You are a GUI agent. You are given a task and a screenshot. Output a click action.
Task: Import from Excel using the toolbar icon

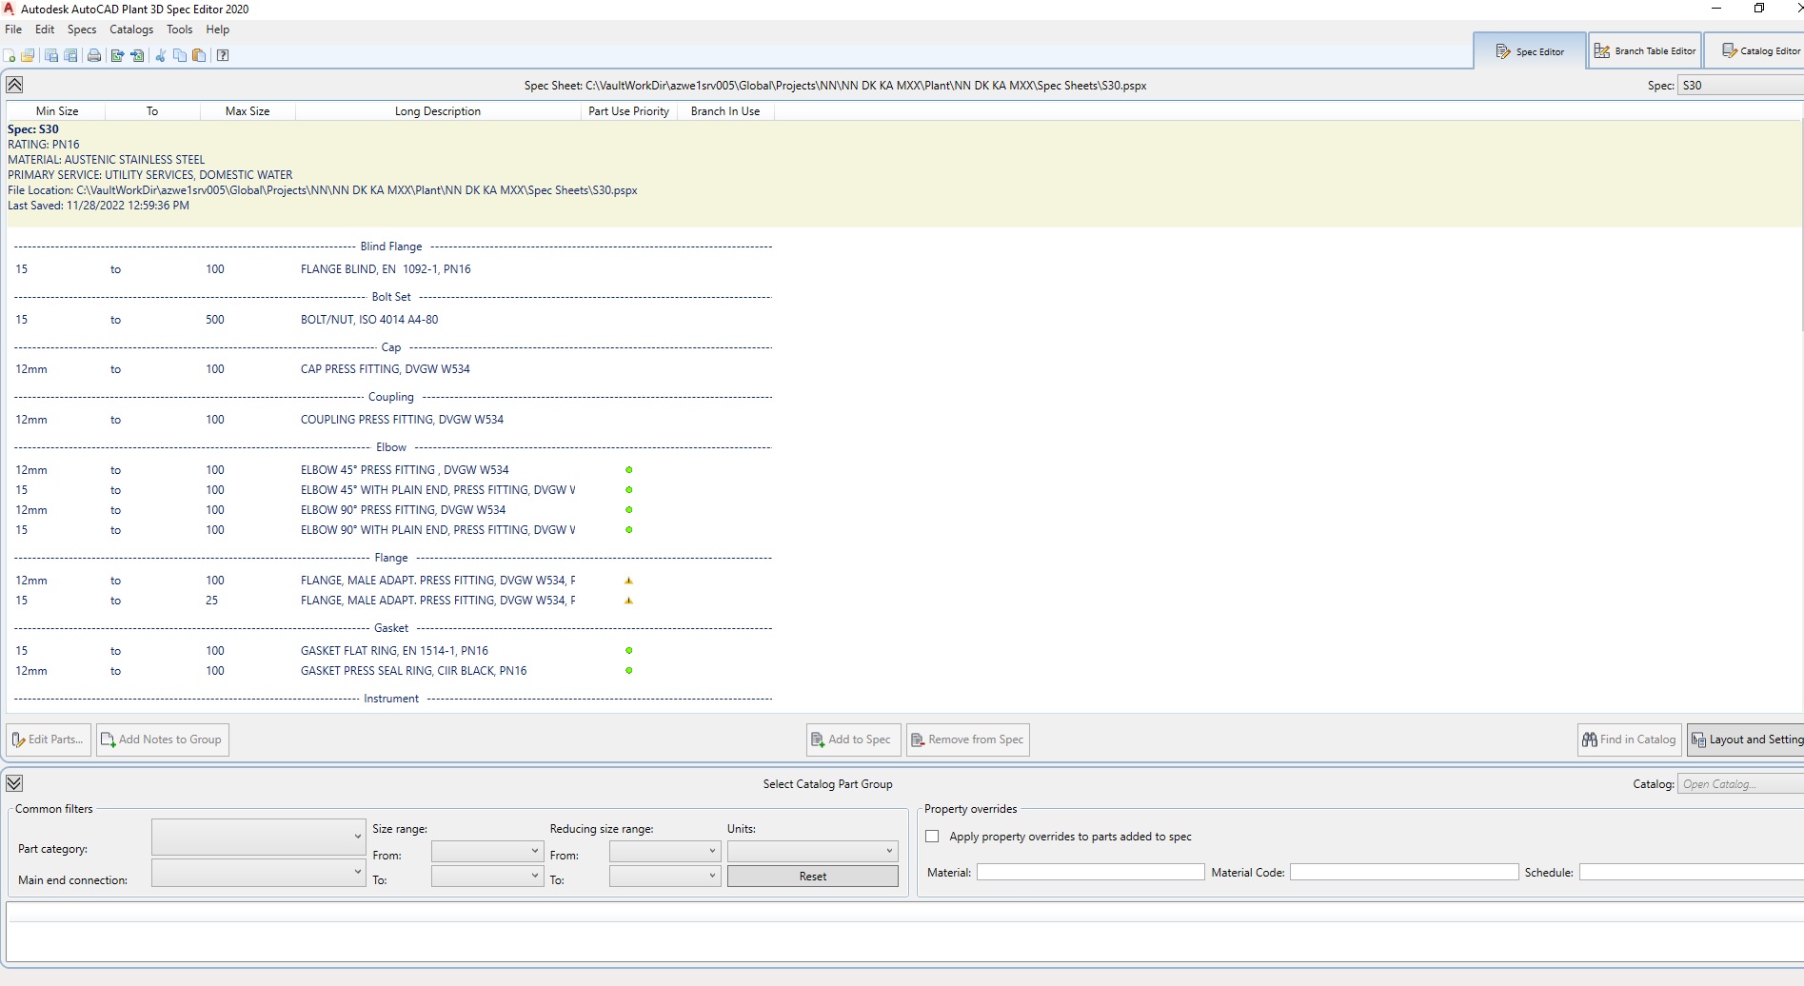pyautogui.click(x=137, y=55)
